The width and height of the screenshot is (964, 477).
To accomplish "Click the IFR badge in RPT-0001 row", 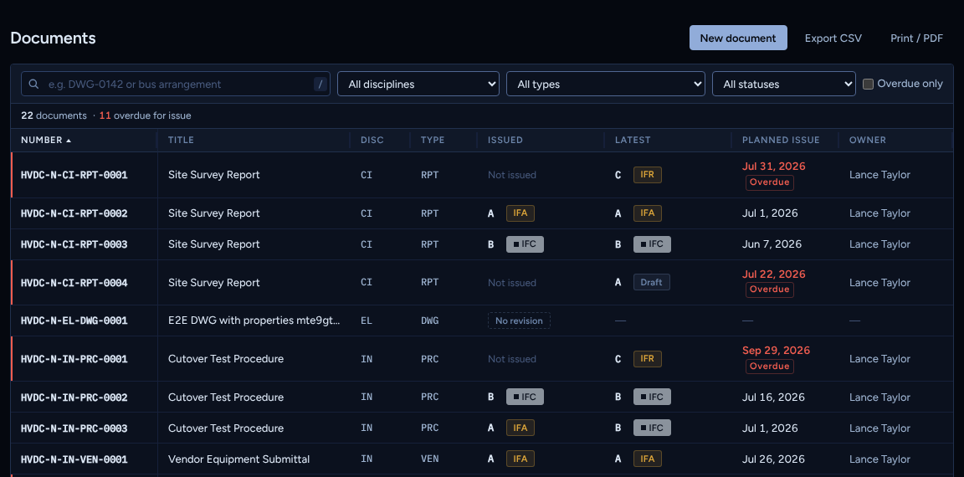I will 648,175.
